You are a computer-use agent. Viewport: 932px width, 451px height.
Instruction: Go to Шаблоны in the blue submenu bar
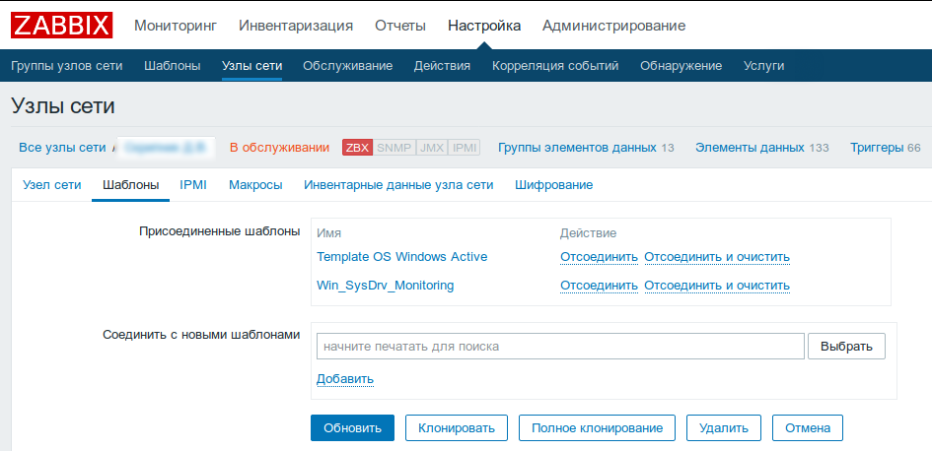[x=173, y=66]
